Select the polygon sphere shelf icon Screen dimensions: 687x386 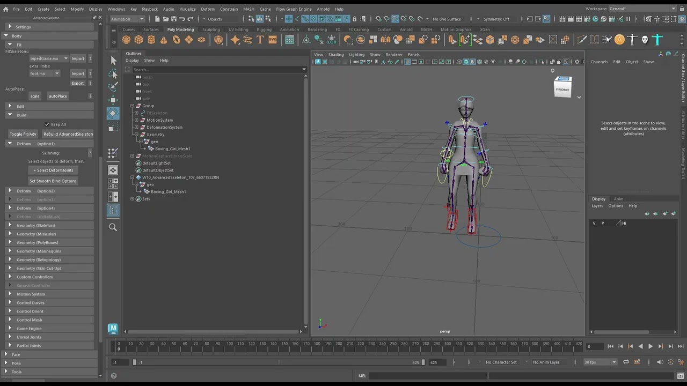[126, 40]
